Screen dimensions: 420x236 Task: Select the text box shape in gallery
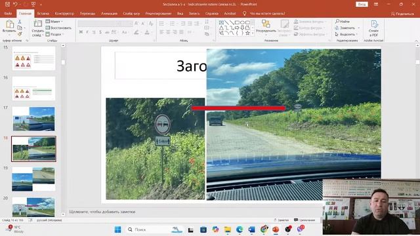(221, 22)
